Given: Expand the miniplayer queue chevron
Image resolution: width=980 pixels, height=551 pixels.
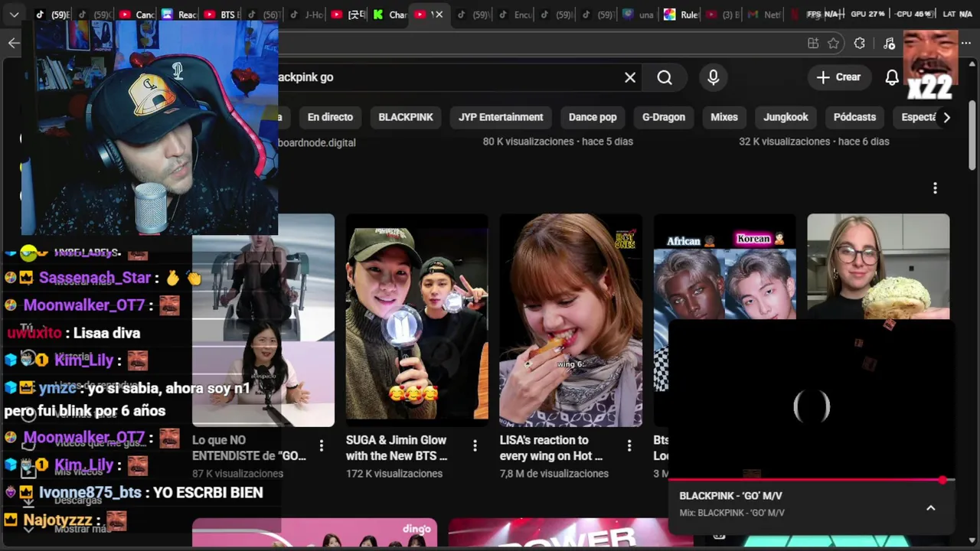Looking at the screenshot, I should click(931, 508).
